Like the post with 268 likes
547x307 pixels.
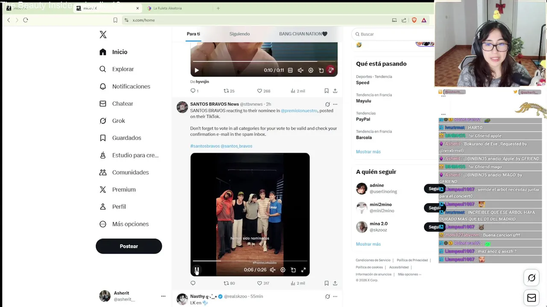[x=263, y=91]
